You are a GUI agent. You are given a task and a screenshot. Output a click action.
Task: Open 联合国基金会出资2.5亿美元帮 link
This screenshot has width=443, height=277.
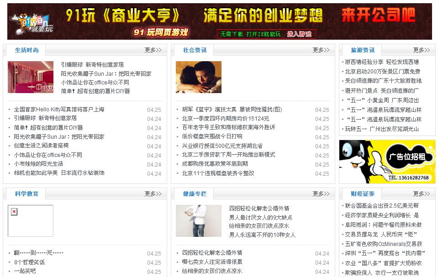(x=382, y=205)
